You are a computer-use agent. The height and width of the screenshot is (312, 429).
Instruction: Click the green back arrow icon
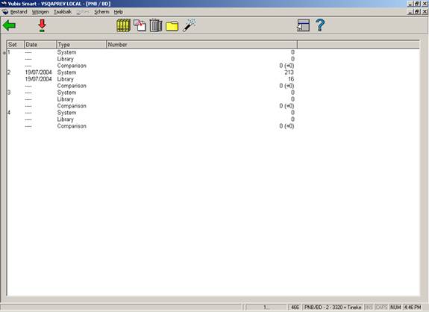click(9, 25)
